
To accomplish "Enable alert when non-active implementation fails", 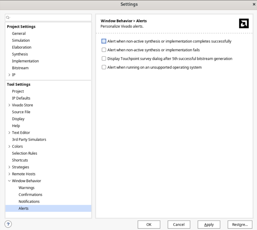I will [104, 50].
